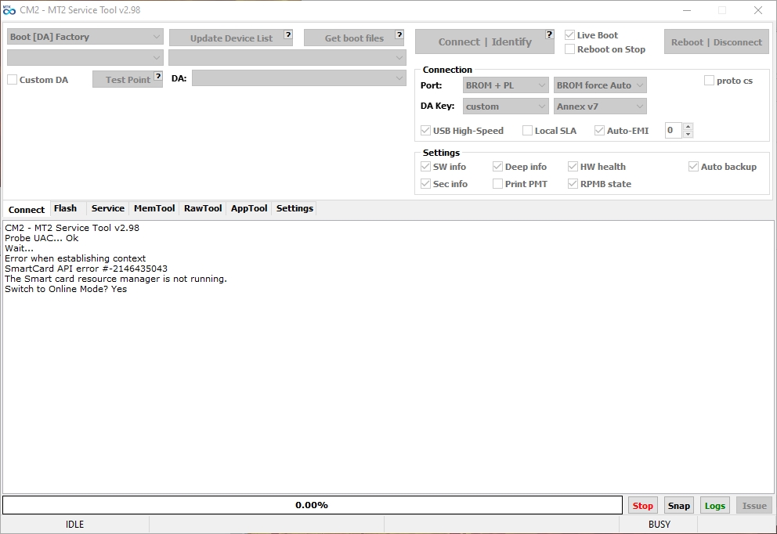Click the help icon on Update Device List
The width and height of the screenshot is (777, 534).
click(288, 34)
